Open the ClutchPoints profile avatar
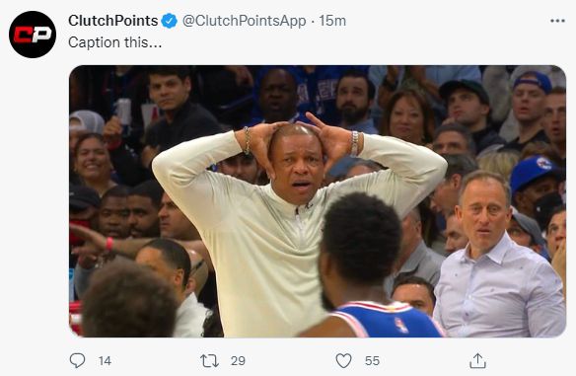576x376 pixels. click(33, 35)
